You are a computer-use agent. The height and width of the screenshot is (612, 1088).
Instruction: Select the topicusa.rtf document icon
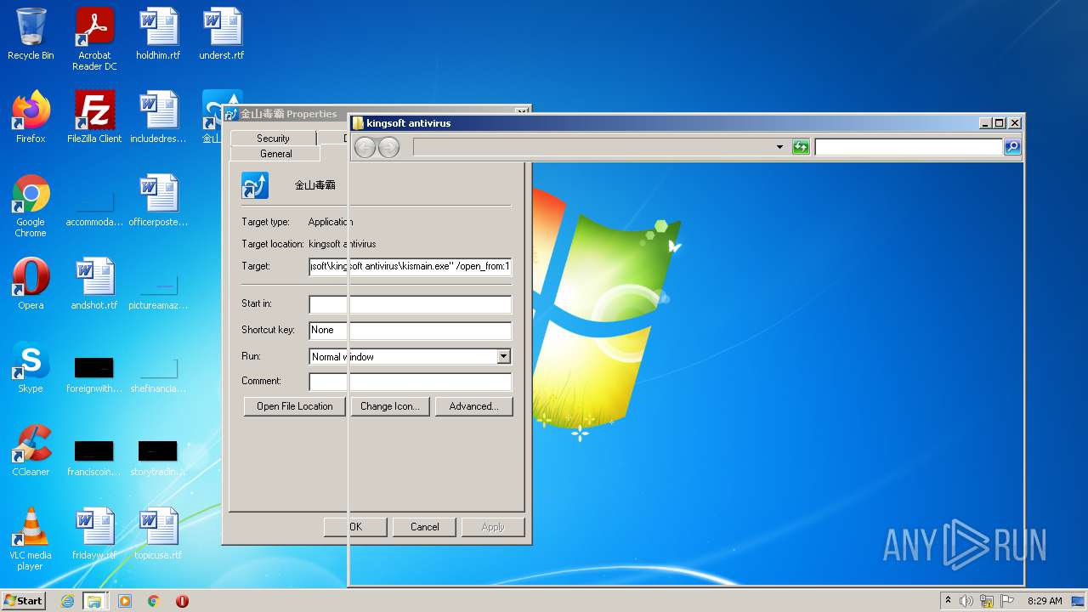(x=158, y=534)
